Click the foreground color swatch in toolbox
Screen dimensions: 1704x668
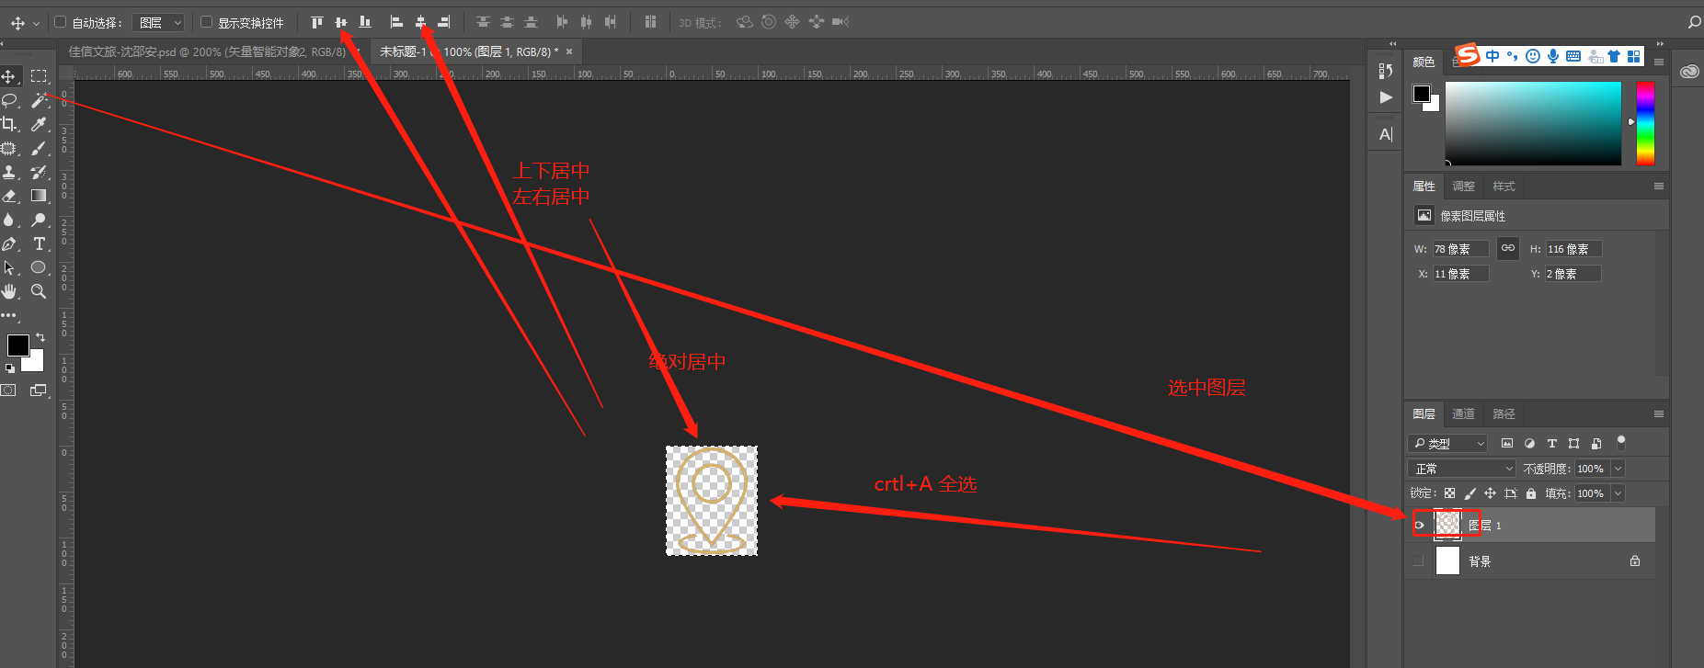pyautogui.click(x=17, y=345)
